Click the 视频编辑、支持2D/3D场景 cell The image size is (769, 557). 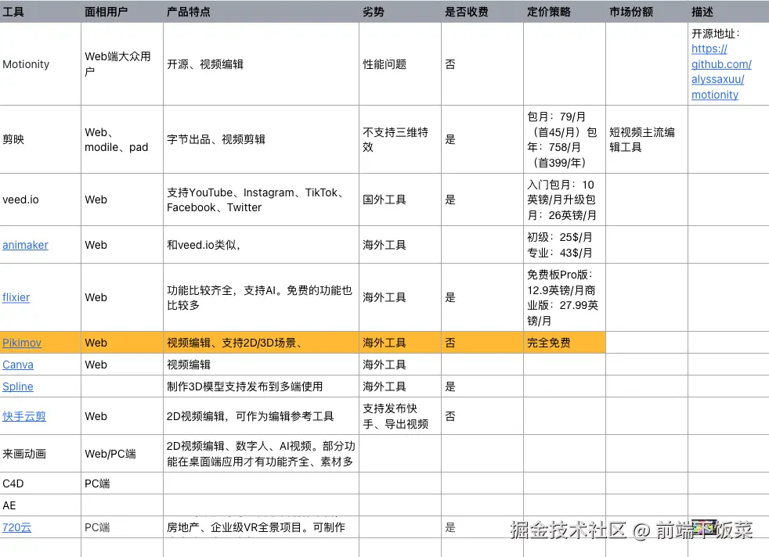[261, 343]
